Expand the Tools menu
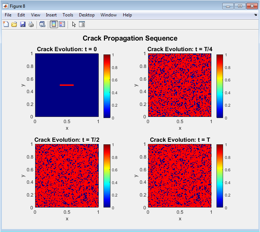The height and width of the screenshot is (232, 260). click(68, 15)
